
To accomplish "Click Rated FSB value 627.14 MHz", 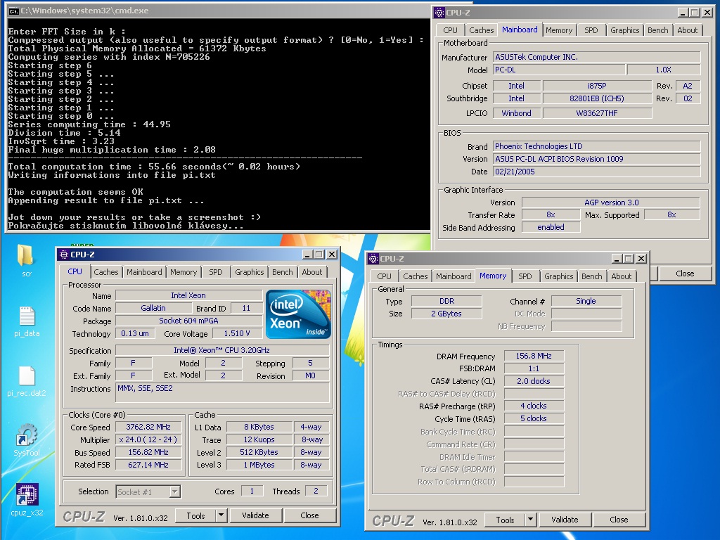I will 148,465.
